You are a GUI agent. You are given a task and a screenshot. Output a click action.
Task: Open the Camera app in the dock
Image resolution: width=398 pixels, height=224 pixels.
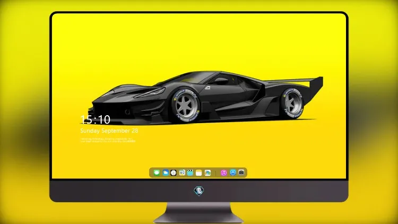click(x=241, y=173)
